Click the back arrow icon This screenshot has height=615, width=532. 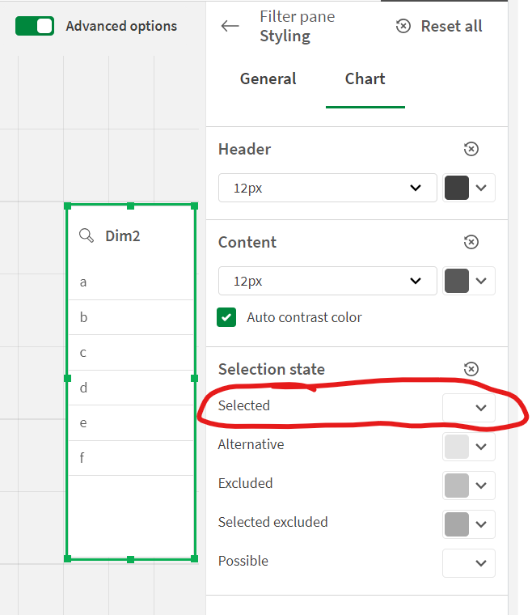pyautogui.click(x=230, y=26)
